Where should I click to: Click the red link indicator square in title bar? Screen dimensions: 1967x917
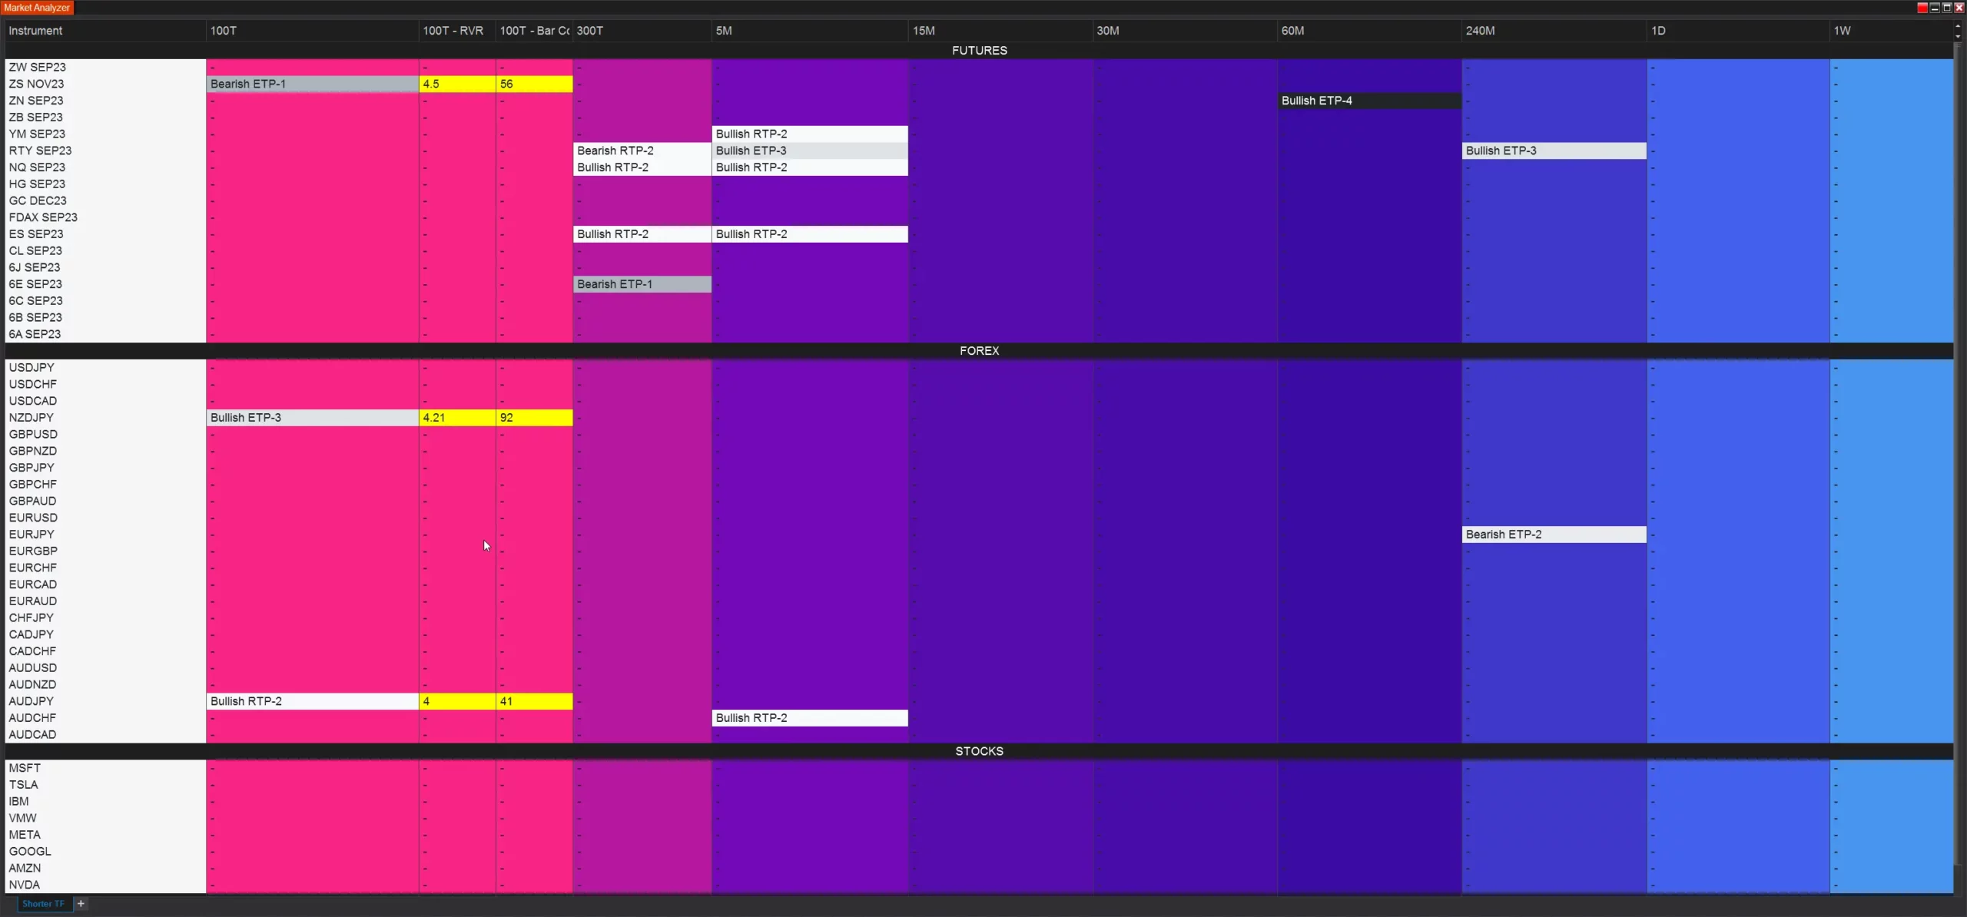[x=1922, y=8]
